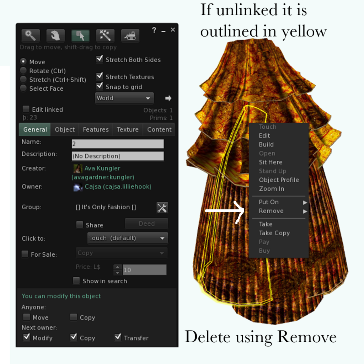The width and height of the screenshot is (364, 364).
Task: Click the help question mark icon
Action: click(x=154, y=31)
